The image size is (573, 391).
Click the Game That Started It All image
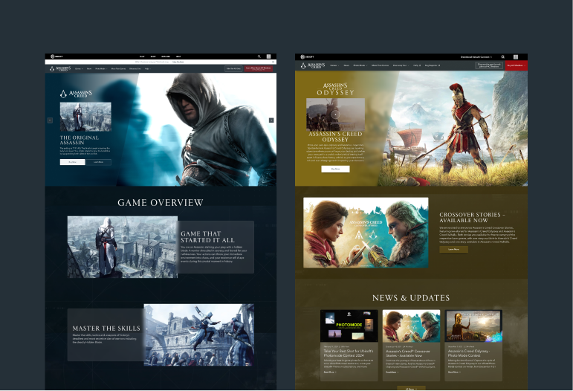coord(123,247)
